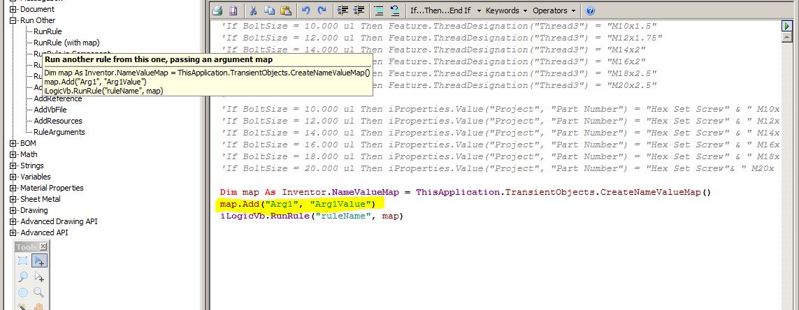This screenshot has height=310, width=799.
Task: Copy code using the Copy icon
Action: [x=270, y=10]
